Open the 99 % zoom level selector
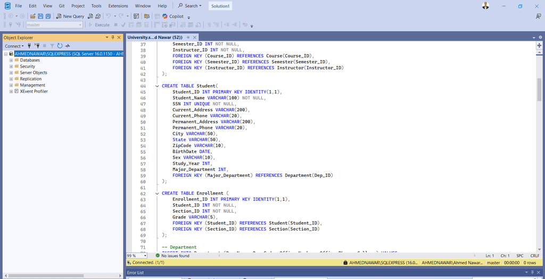The height and width of the screenshot is (279, 545). pos(145,256)
